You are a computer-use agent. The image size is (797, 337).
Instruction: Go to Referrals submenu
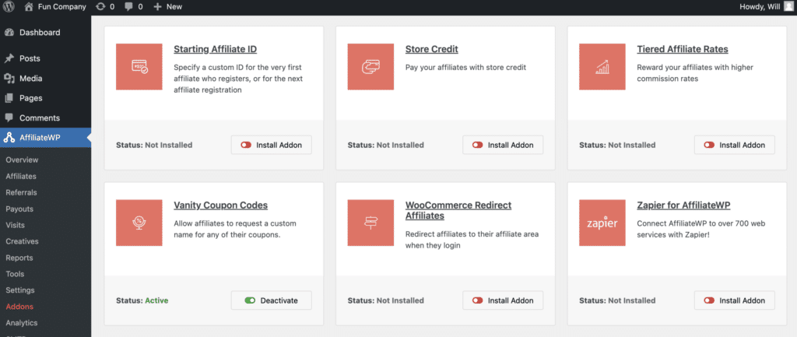click(21, 193)
